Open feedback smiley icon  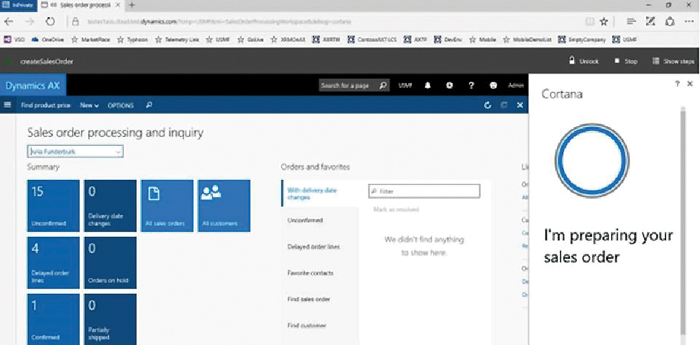pyautogui.click(x=493, y=85)
